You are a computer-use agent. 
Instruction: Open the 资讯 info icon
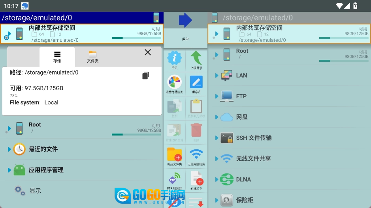174,59
